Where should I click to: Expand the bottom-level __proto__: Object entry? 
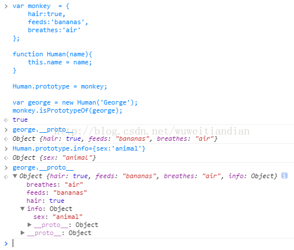[x=22, y=233]
